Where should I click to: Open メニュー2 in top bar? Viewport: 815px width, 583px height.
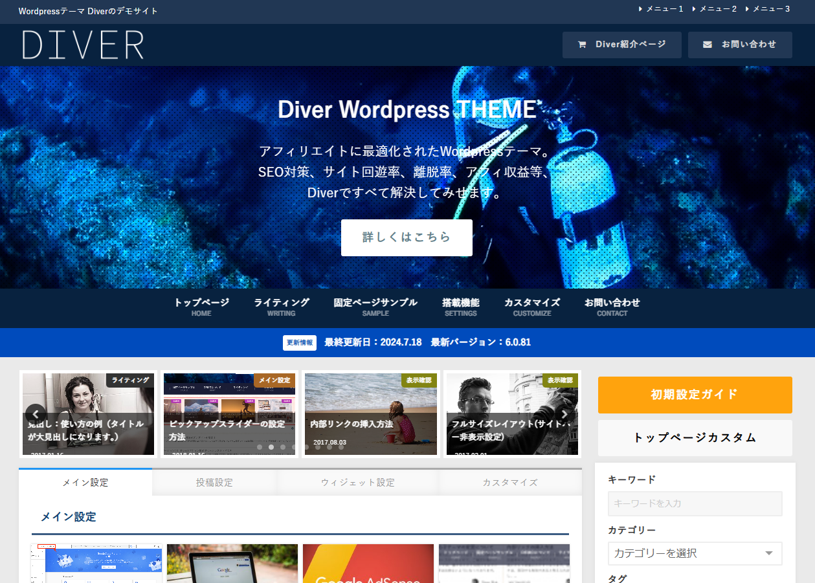[x=714, y=9]
